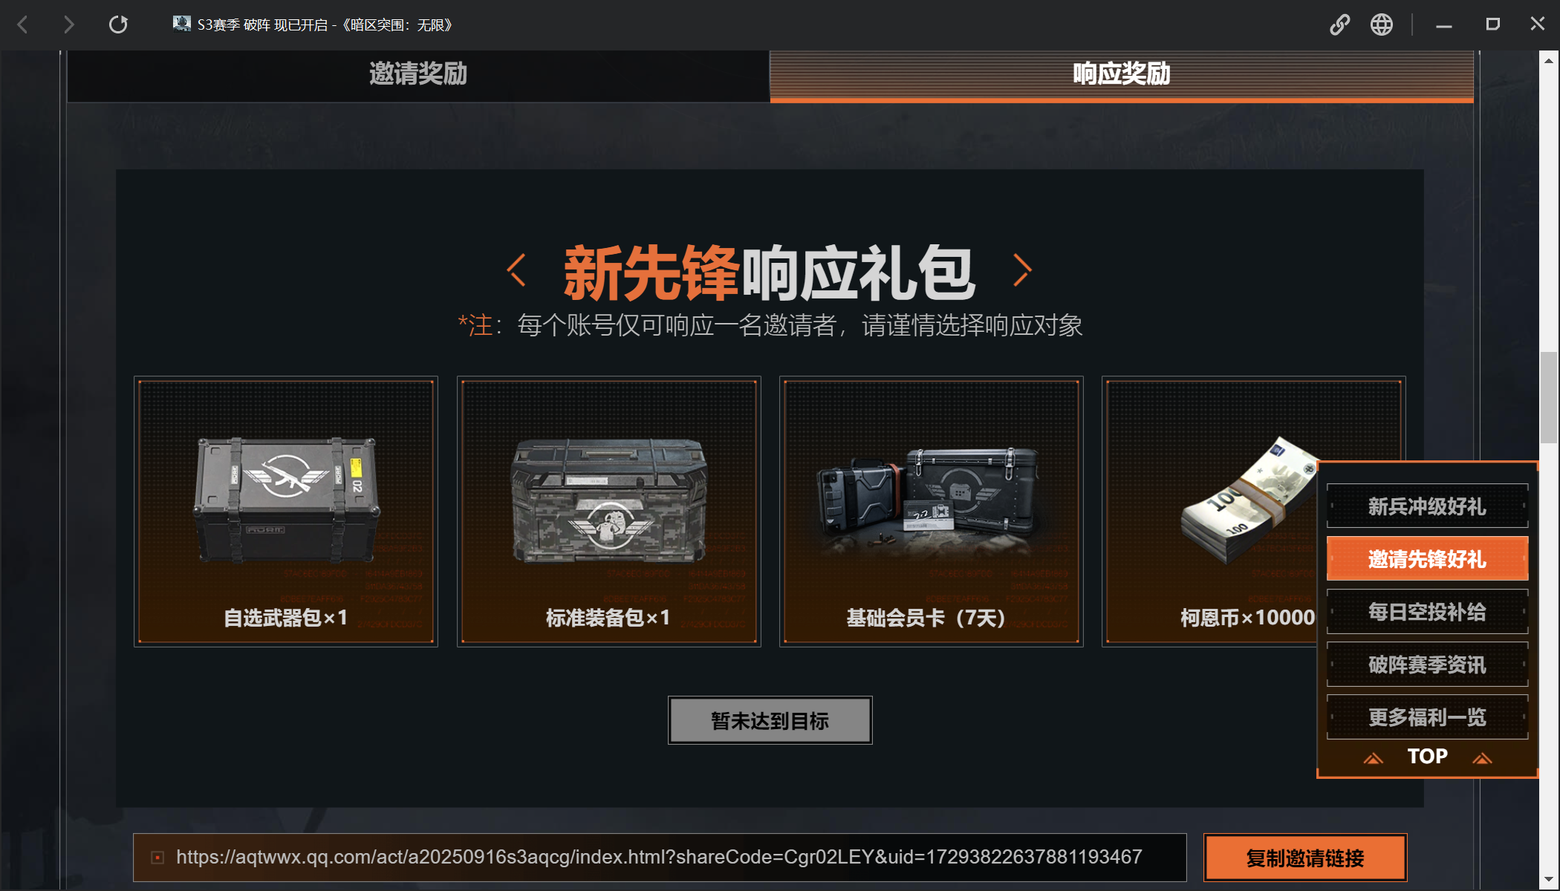Select 新兵冲级好礼 in side navigation
This screenshot has width=1560, height=891.
[1427, 506]
